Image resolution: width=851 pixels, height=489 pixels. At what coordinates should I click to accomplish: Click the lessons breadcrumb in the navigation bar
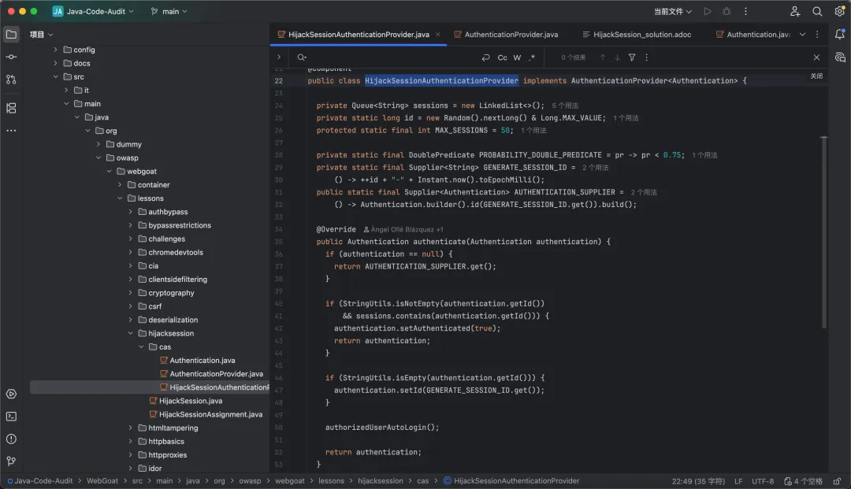pyautogui.click(x=331, y=481)
